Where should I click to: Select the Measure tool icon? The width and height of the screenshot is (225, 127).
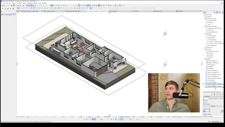(x=24, y=6)
